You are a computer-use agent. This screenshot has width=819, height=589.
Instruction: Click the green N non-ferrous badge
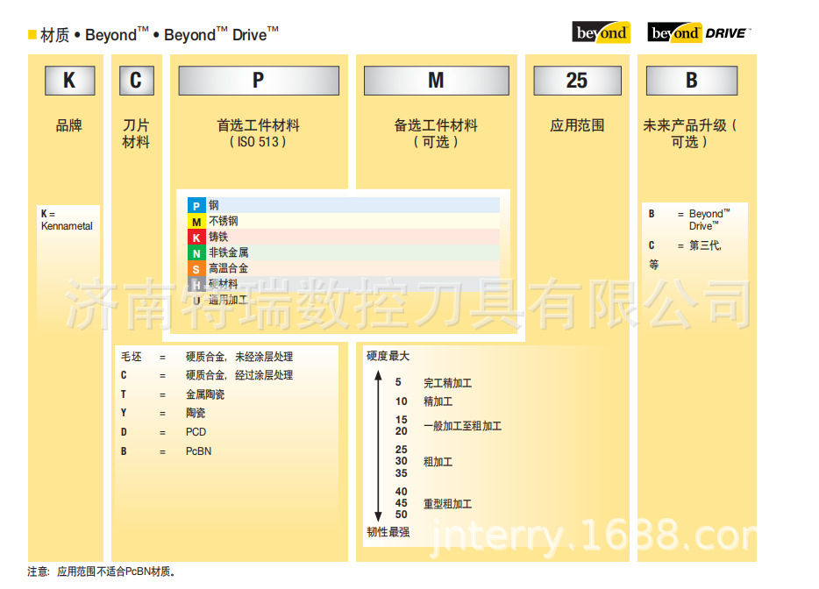coord(196,253)
